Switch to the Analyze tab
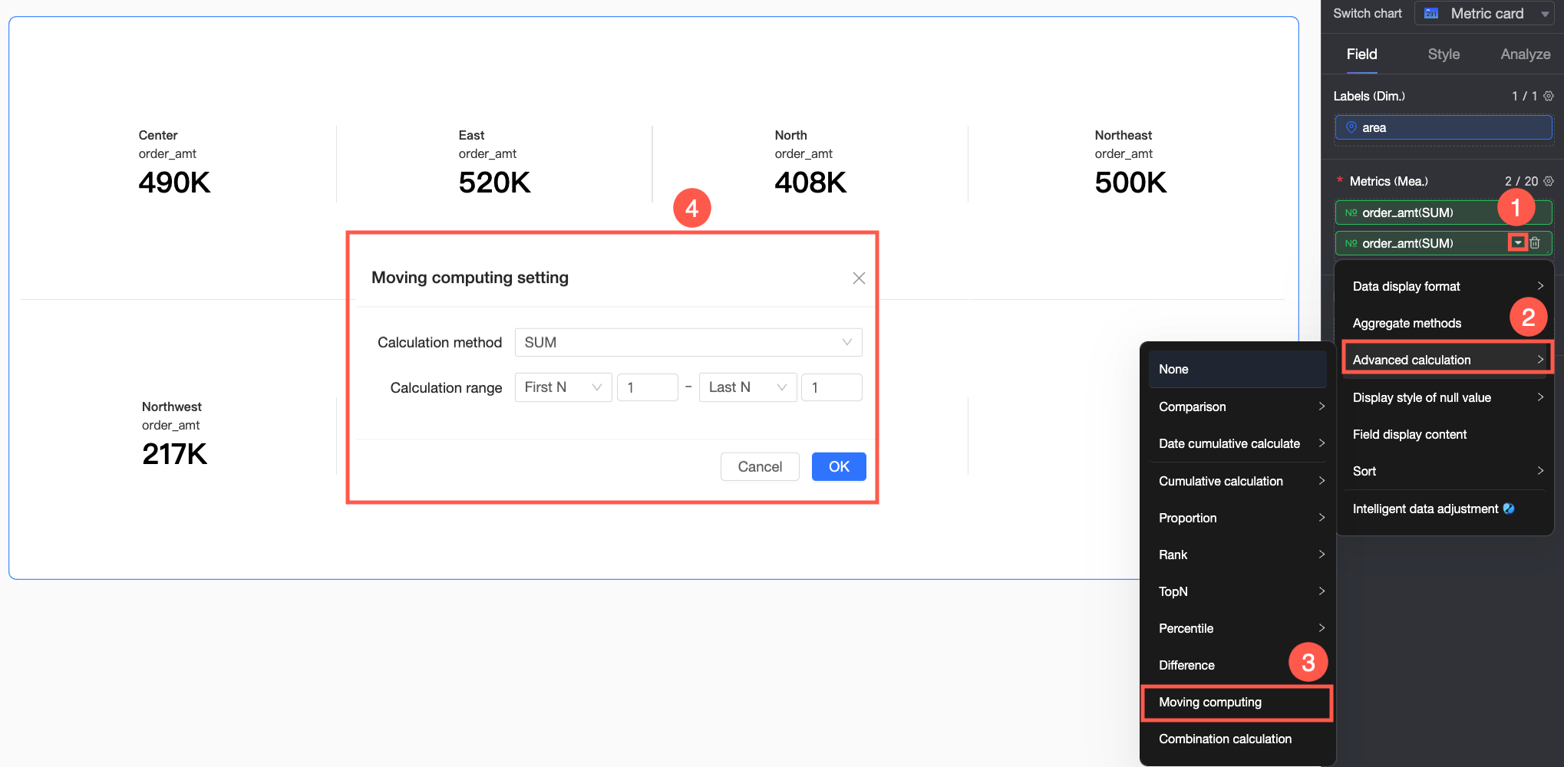The image size is (1564, 767). (x=1526, y=54)
